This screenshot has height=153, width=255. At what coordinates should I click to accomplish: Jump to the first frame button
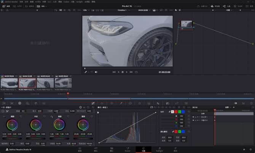click(x=113, y=72)
